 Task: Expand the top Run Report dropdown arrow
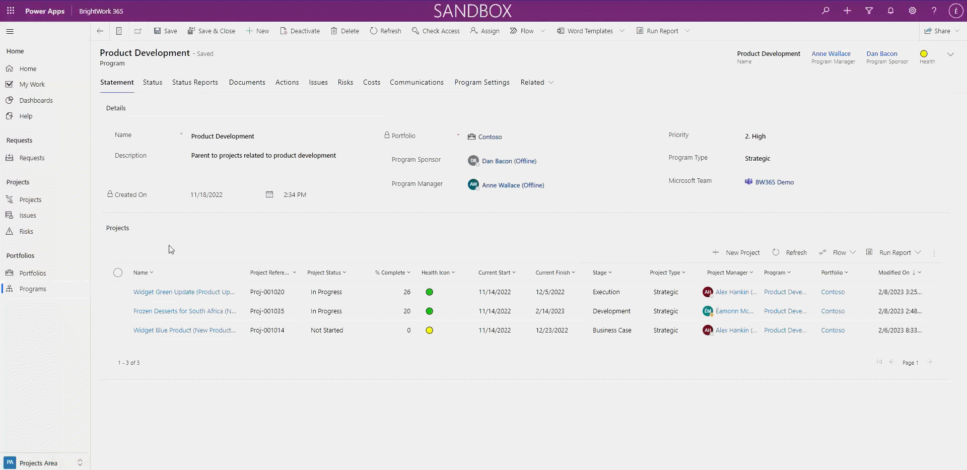pos(687,31)
